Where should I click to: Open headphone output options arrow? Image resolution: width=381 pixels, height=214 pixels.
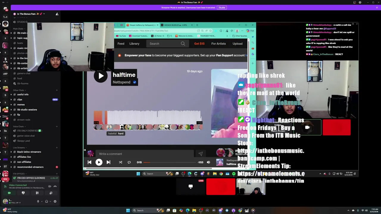click(50, 202)
